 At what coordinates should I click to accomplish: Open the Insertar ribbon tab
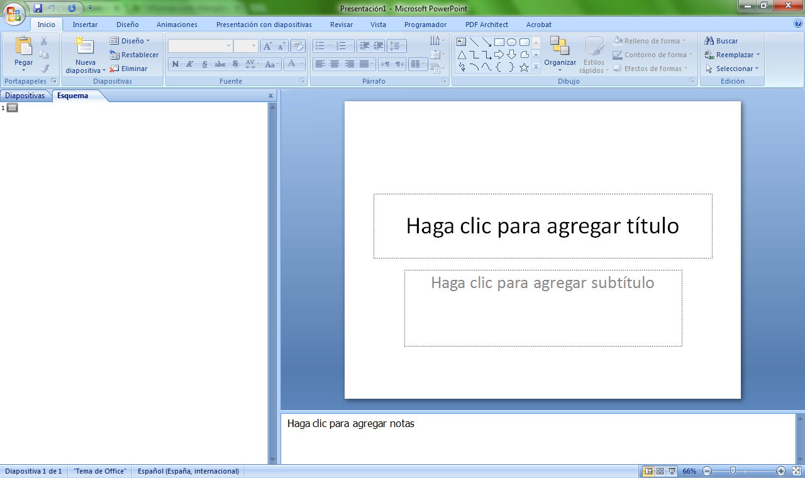coord(85,25)
